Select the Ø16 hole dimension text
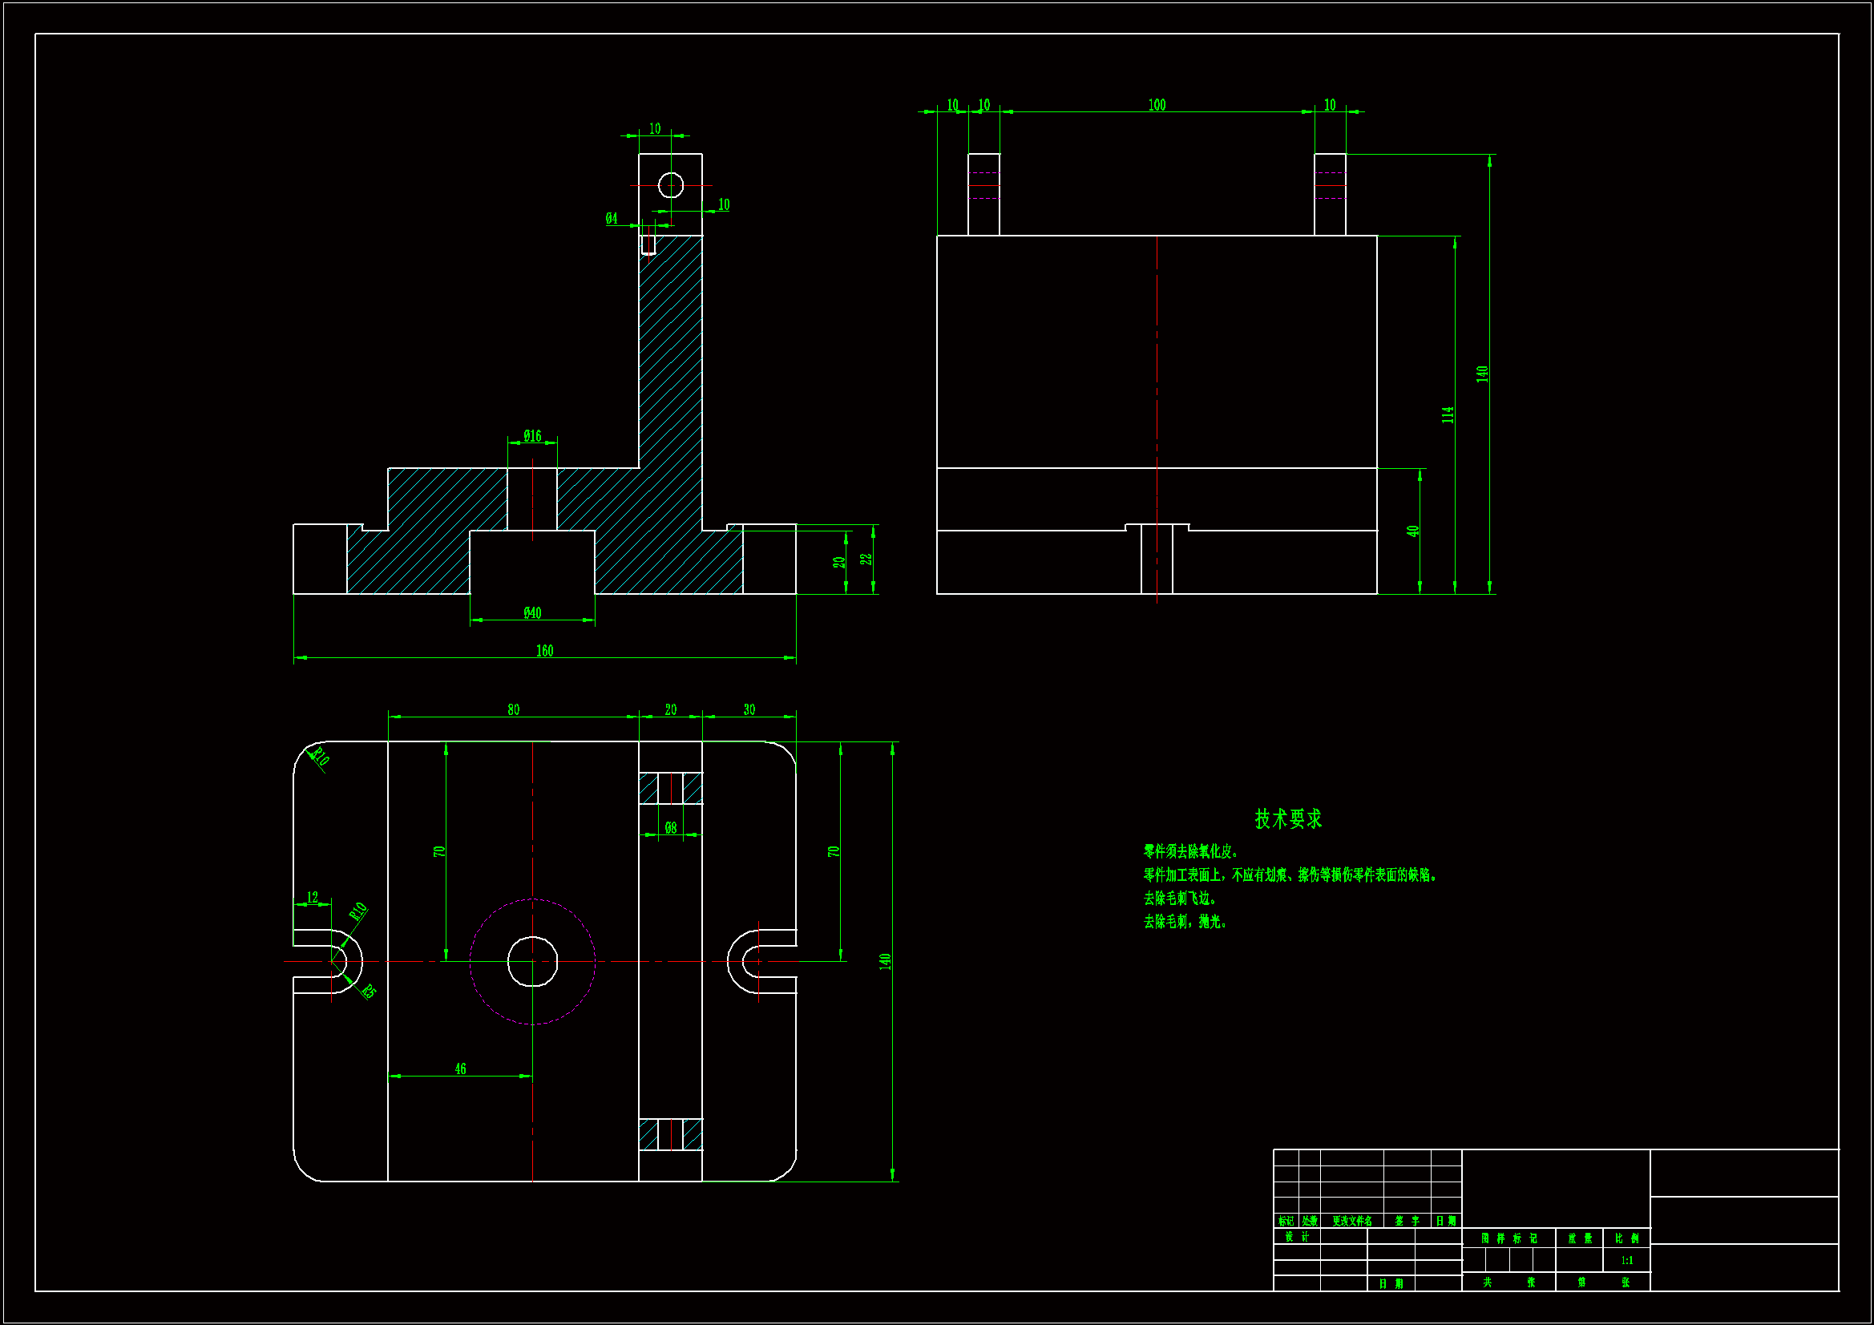Image resolution: width=1874 pixels, height=1325 pixels. 532,436
